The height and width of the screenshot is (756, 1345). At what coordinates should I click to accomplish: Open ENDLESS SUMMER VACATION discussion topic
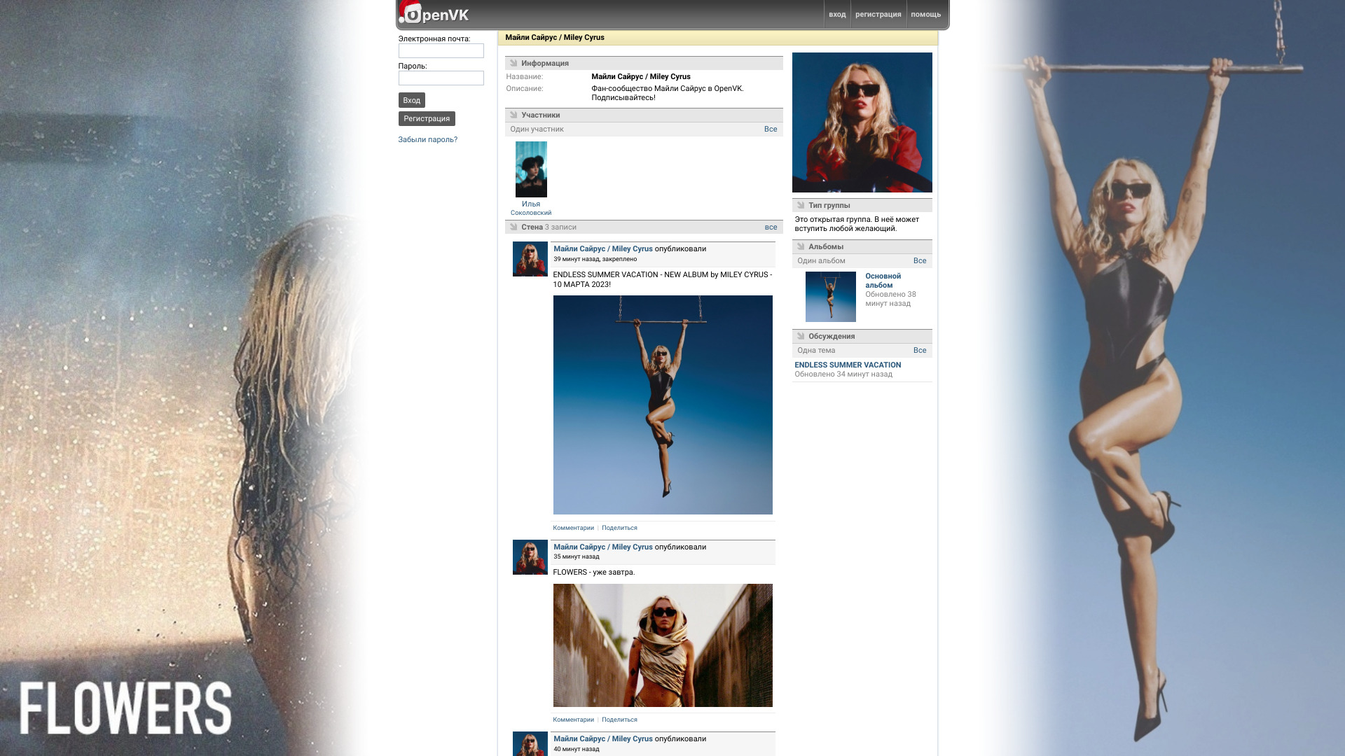pos(848,365)
